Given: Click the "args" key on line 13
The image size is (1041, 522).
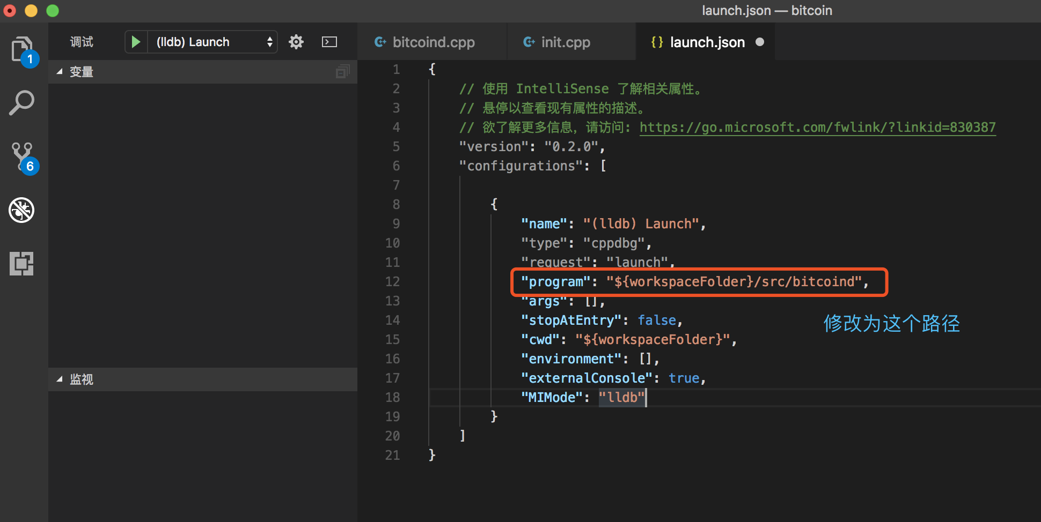Looking at the screenshot, I should click(x=544, y=301).
